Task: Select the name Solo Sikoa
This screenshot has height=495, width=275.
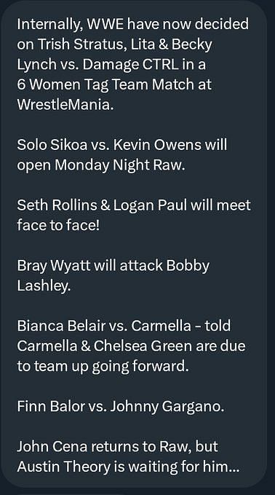Action: 52,145
